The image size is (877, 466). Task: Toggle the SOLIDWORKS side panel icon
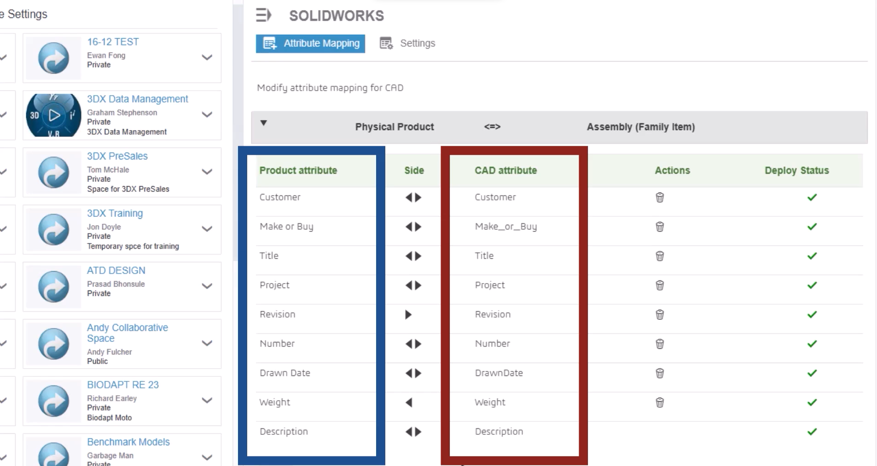click(x=264, y=15)
